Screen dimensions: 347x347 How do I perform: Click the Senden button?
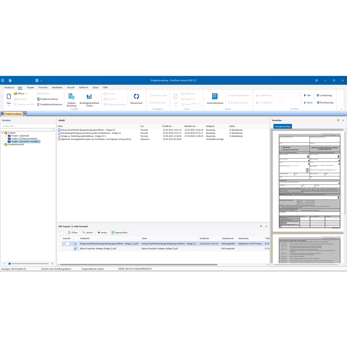point(102,232)
